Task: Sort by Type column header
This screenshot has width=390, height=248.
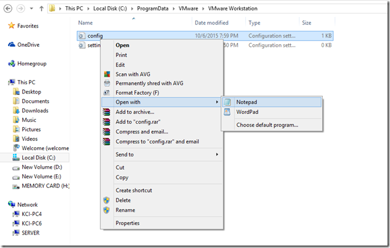Action: (x=254, y=23)
